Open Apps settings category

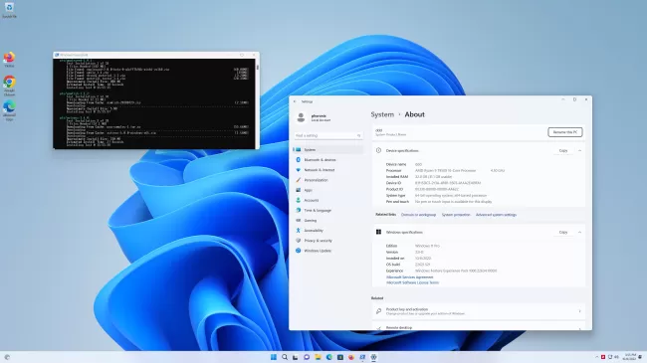[328, 190]
